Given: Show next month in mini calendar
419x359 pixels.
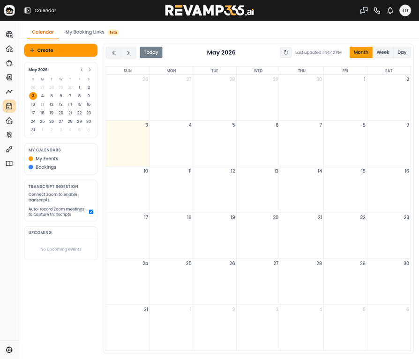Looking at the screenshot, I should (x=90, y=70).
